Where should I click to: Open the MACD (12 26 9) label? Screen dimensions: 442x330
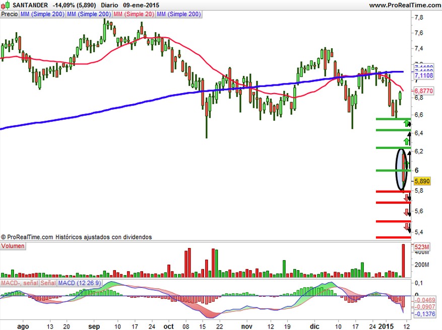click(x=80, y=283)
